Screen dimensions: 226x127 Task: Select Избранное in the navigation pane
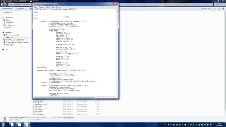(x=8, y=13)
